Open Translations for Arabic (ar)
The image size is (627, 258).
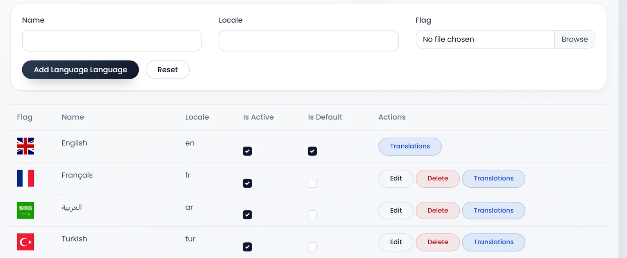pyautogui.click(x=494, y=210)
